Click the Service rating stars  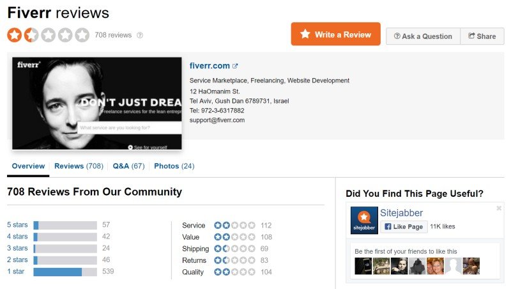pos(234,226)
